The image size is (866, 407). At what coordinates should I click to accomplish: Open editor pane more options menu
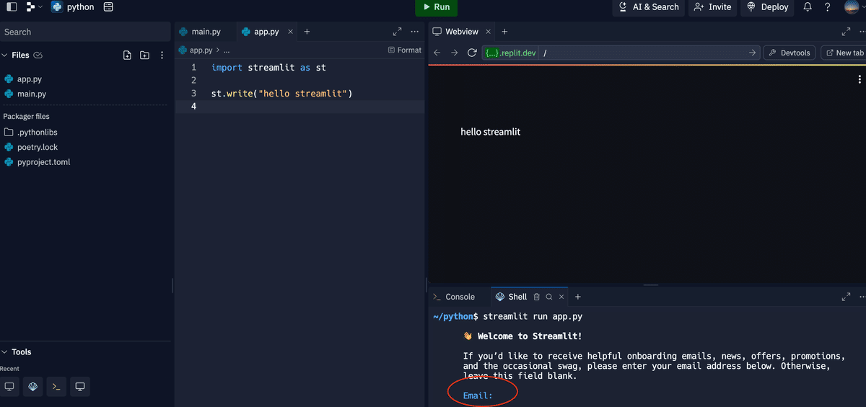coord(414,32)
